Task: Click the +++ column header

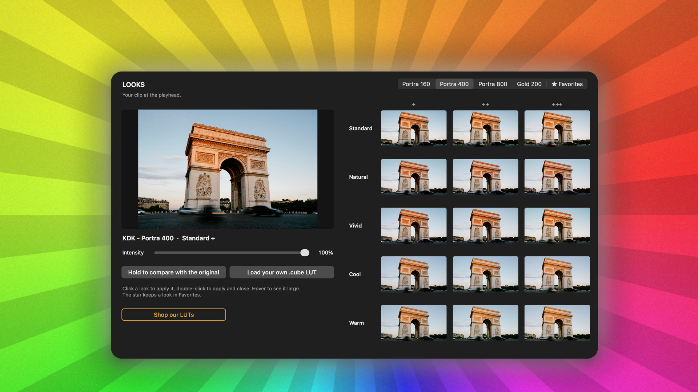Action: tap(557, 105)
